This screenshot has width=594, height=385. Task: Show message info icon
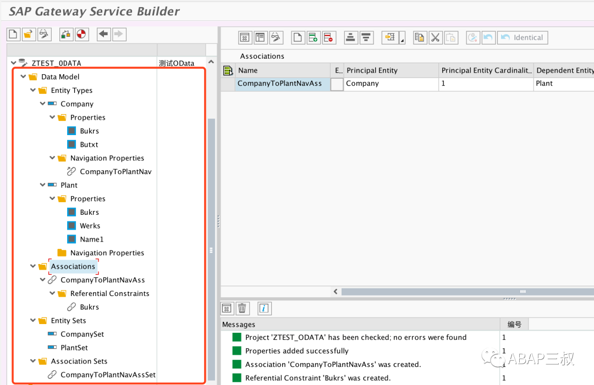(x=264, y=309)
